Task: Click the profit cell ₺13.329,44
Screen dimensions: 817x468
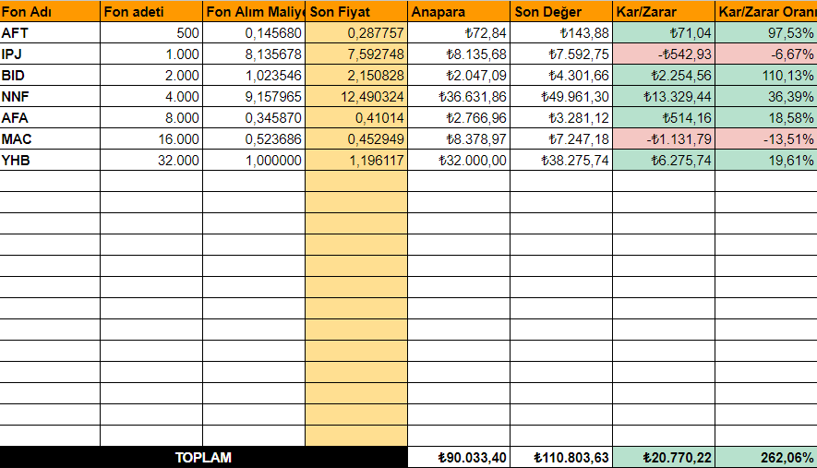Action: 664,97
